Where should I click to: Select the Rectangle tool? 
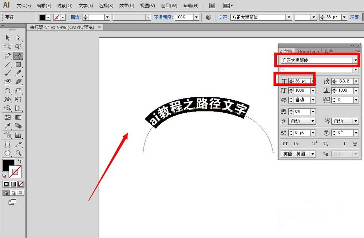[x=18, y=64]
